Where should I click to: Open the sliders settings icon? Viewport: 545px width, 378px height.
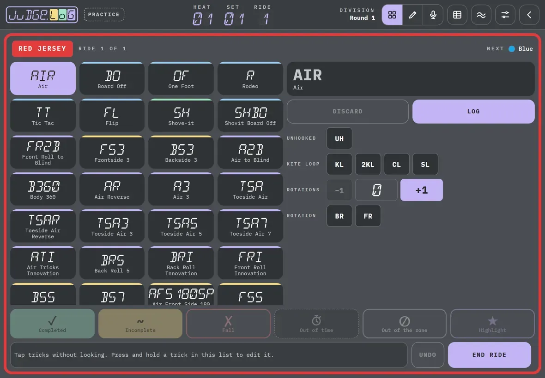pyautogui.click(x=505, y=15)
